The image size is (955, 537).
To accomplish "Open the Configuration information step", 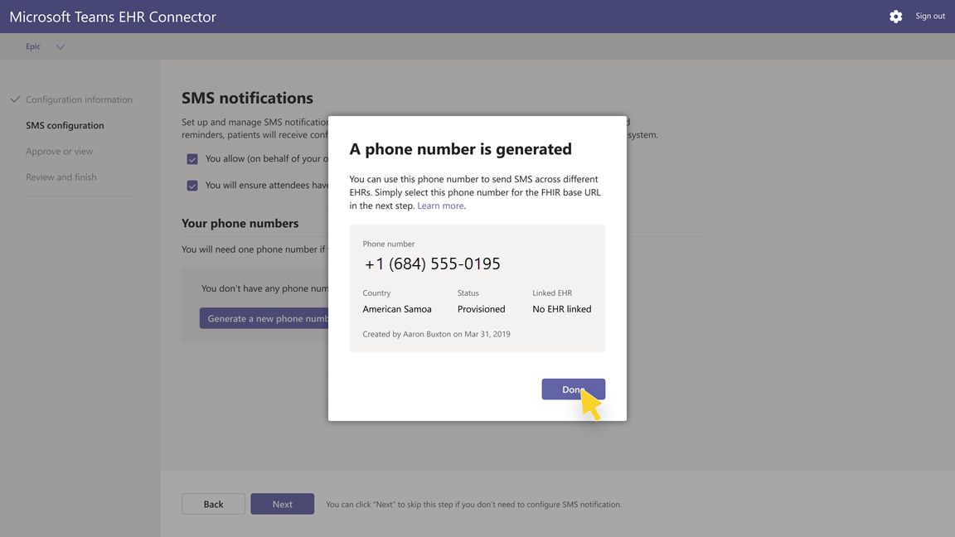I will coord(79,99).
